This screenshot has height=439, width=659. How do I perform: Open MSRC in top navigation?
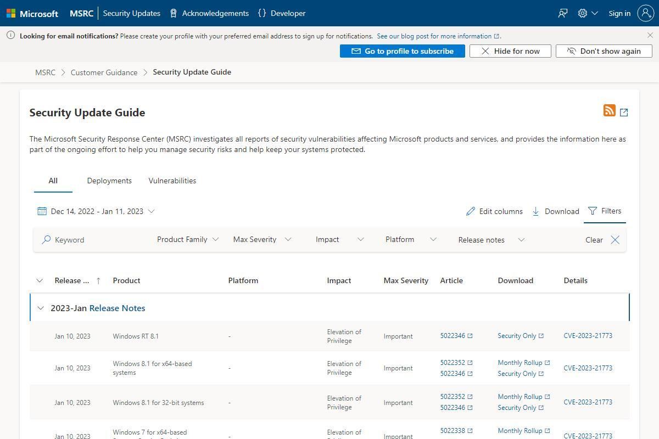[x=82, y=13]
